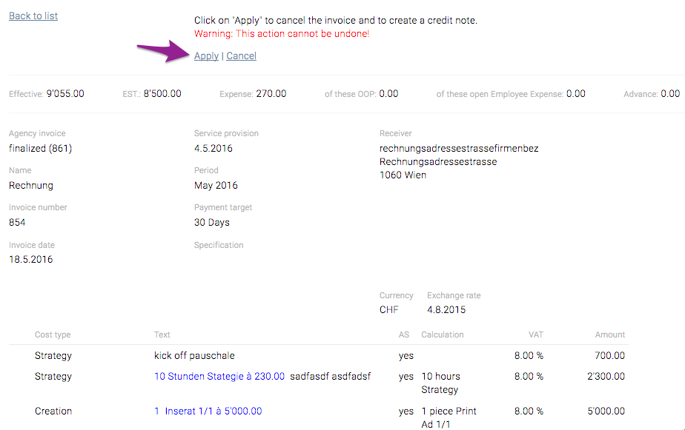Select the Cancel link beside Apply
This screenshot has height=430, width=685.
pyautogui.click(x=241, y=56)
